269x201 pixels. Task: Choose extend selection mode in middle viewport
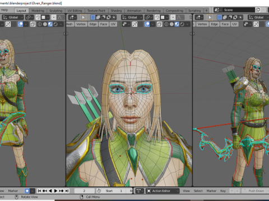tap(98, 17)
